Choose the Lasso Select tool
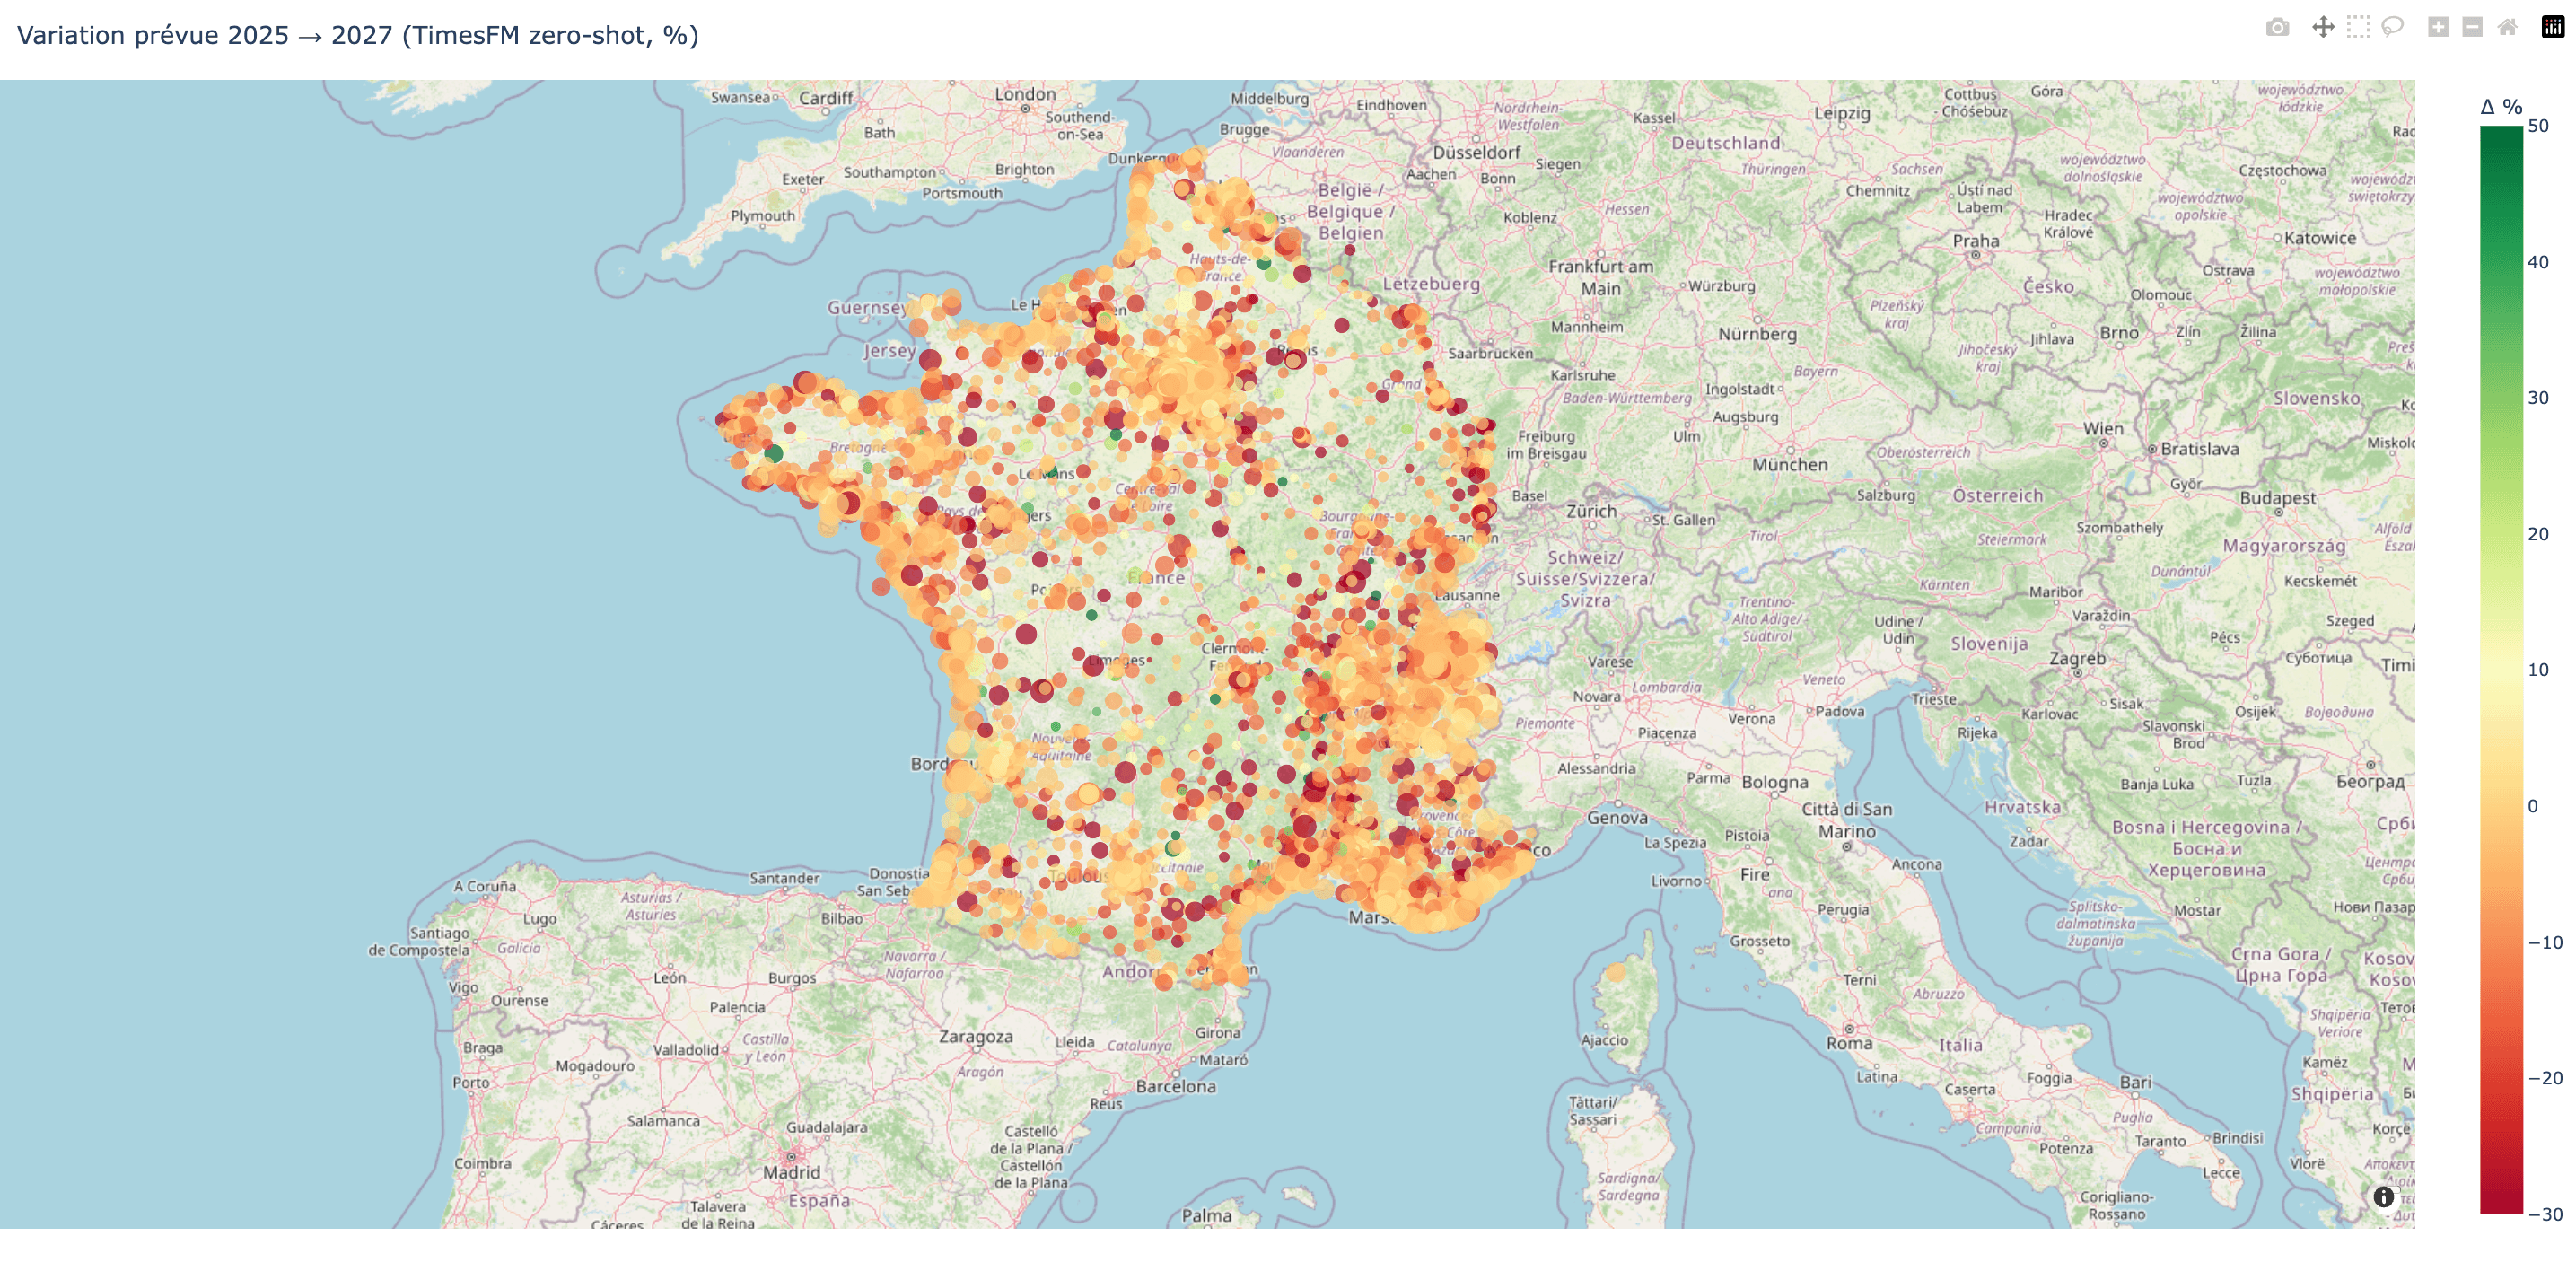 point(2392,28)
